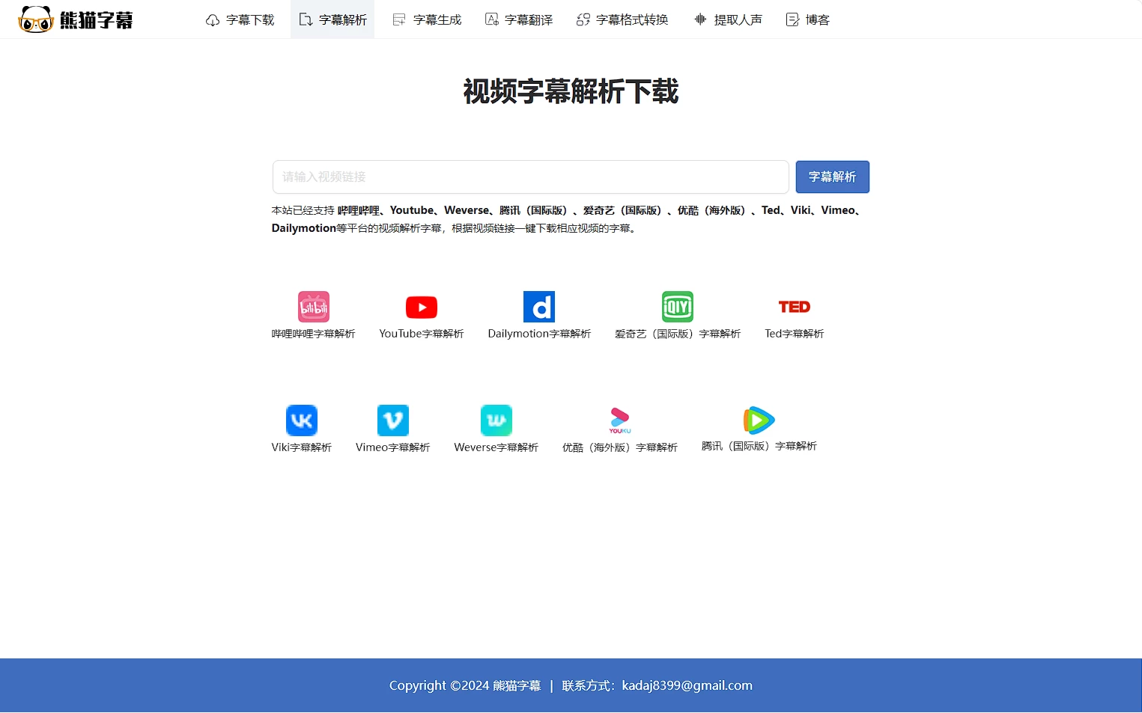Open 优酷（海外版）字幕解析 link

pyautogui.click(x=620, y=447)
